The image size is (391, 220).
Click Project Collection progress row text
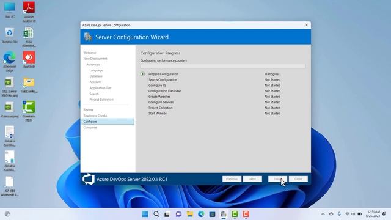pyautogui.click(x=160, y=108)
